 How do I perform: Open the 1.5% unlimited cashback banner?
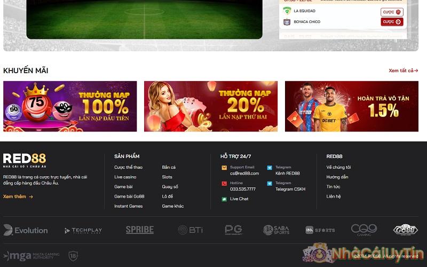[351, 106]
